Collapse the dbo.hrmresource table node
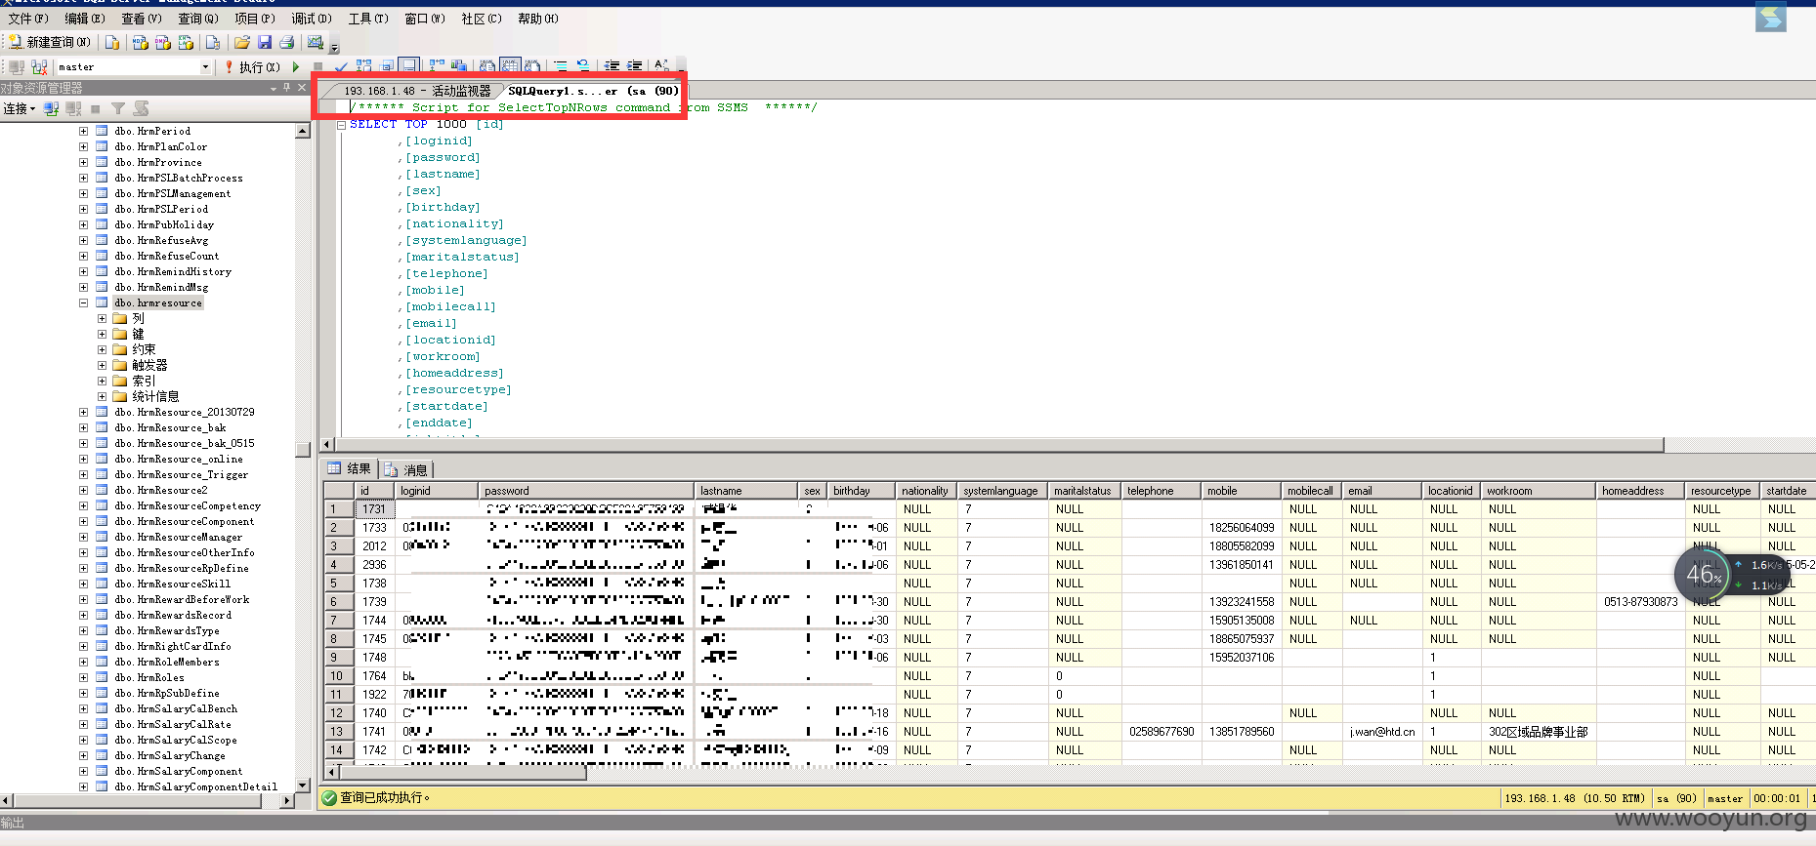The width and height of the screenshot is (1816, 846). 84,303
